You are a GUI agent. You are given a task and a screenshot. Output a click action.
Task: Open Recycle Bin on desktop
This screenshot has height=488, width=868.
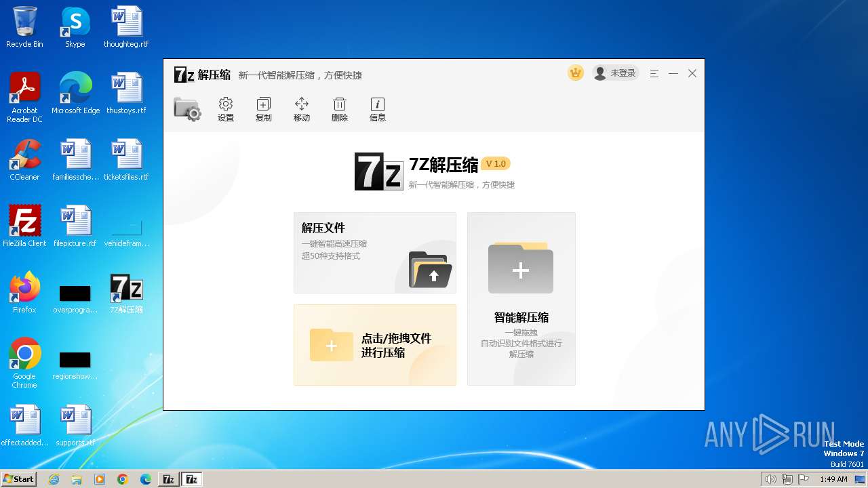(24, 28)
